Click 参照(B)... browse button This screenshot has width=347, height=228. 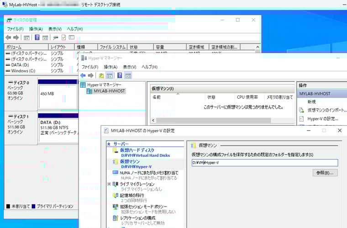(325, 173)
